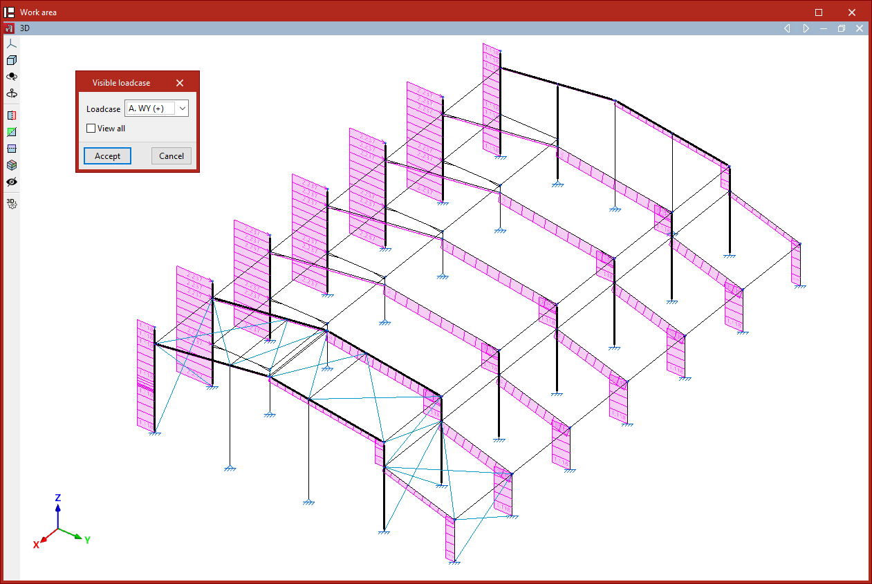
Task: Close the 3D subwindow
Action: click(x=860, y=28)
